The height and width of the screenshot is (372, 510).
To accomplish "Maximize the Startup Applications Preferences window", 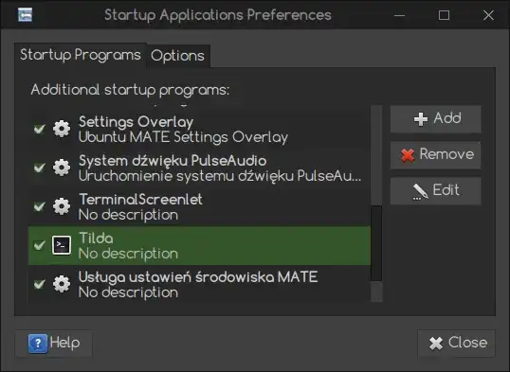I will click(x=444, y=15).
